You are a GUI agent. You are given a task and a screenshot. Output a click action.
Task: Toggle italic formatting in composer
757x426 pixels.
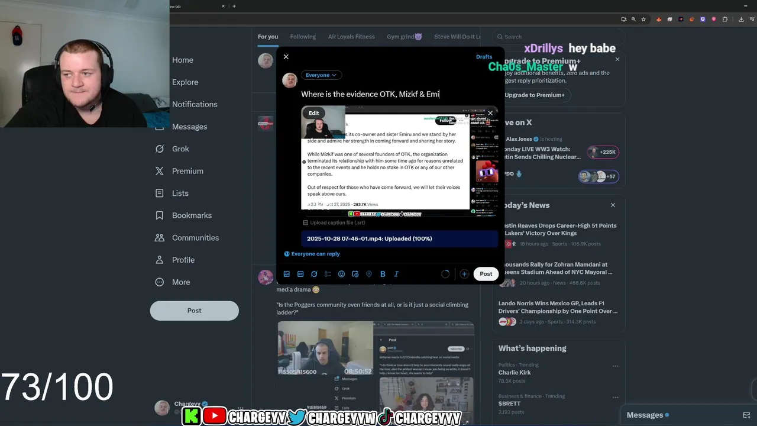(396, 274)
